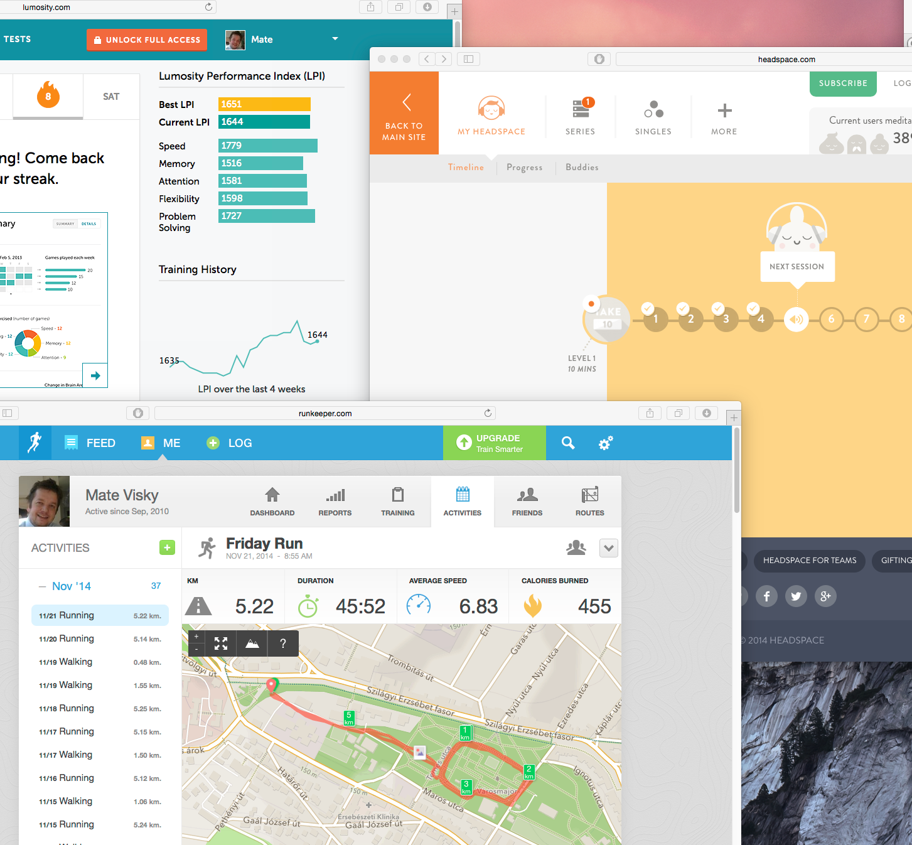Open new tab in RunKeeper Safari window
Screen dimensions: 912x845
point(734,417)
